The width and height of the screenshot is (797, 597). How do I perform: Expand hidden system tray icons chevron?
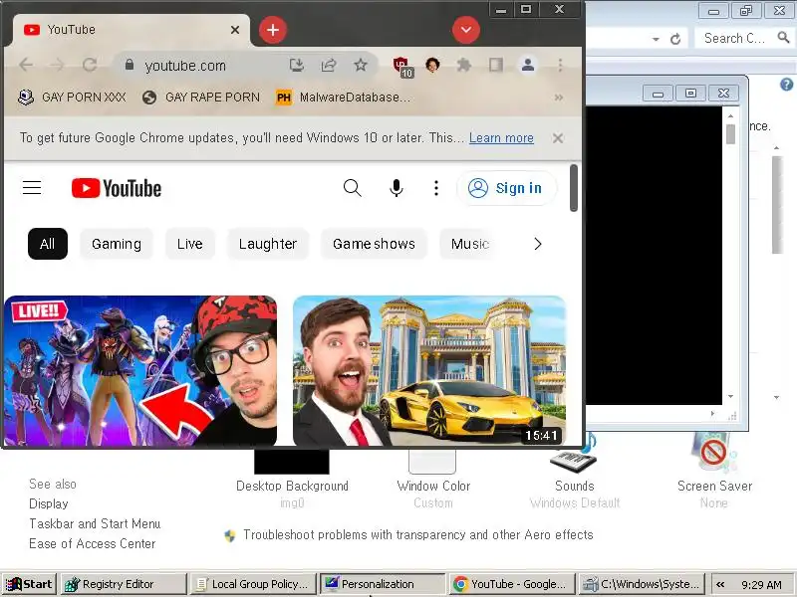coord(720,585)
